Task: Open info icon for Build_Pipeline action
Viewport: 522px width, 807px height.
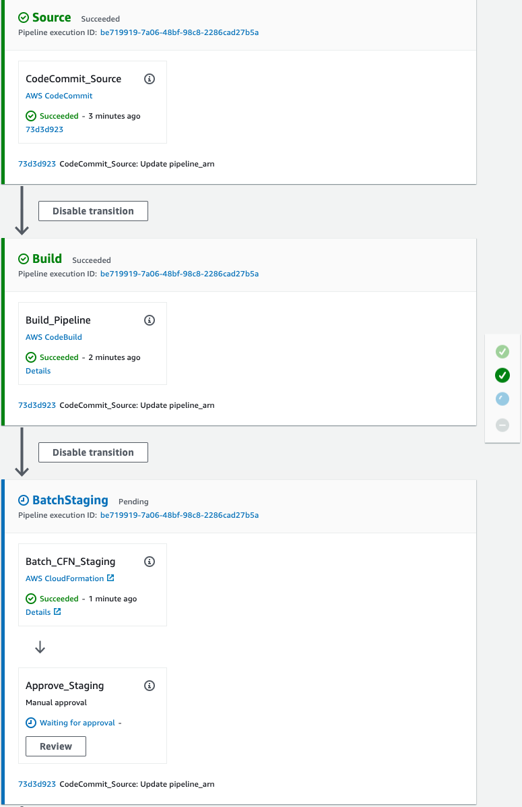Action: pyautogui.click(x=149, y=320)
